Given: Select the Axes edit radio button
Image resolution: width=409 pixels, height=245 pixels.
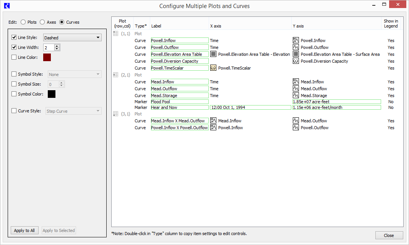Looking at the screenshot, I should tap(42, 22).
